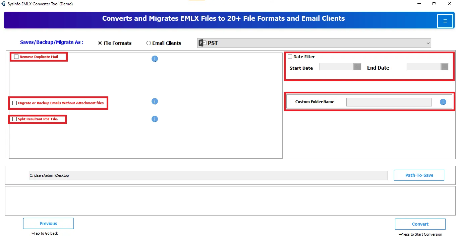Open the hamburger menu in the banner
The height and width of the screenshot is (243, 458).
tap(445, 21)
